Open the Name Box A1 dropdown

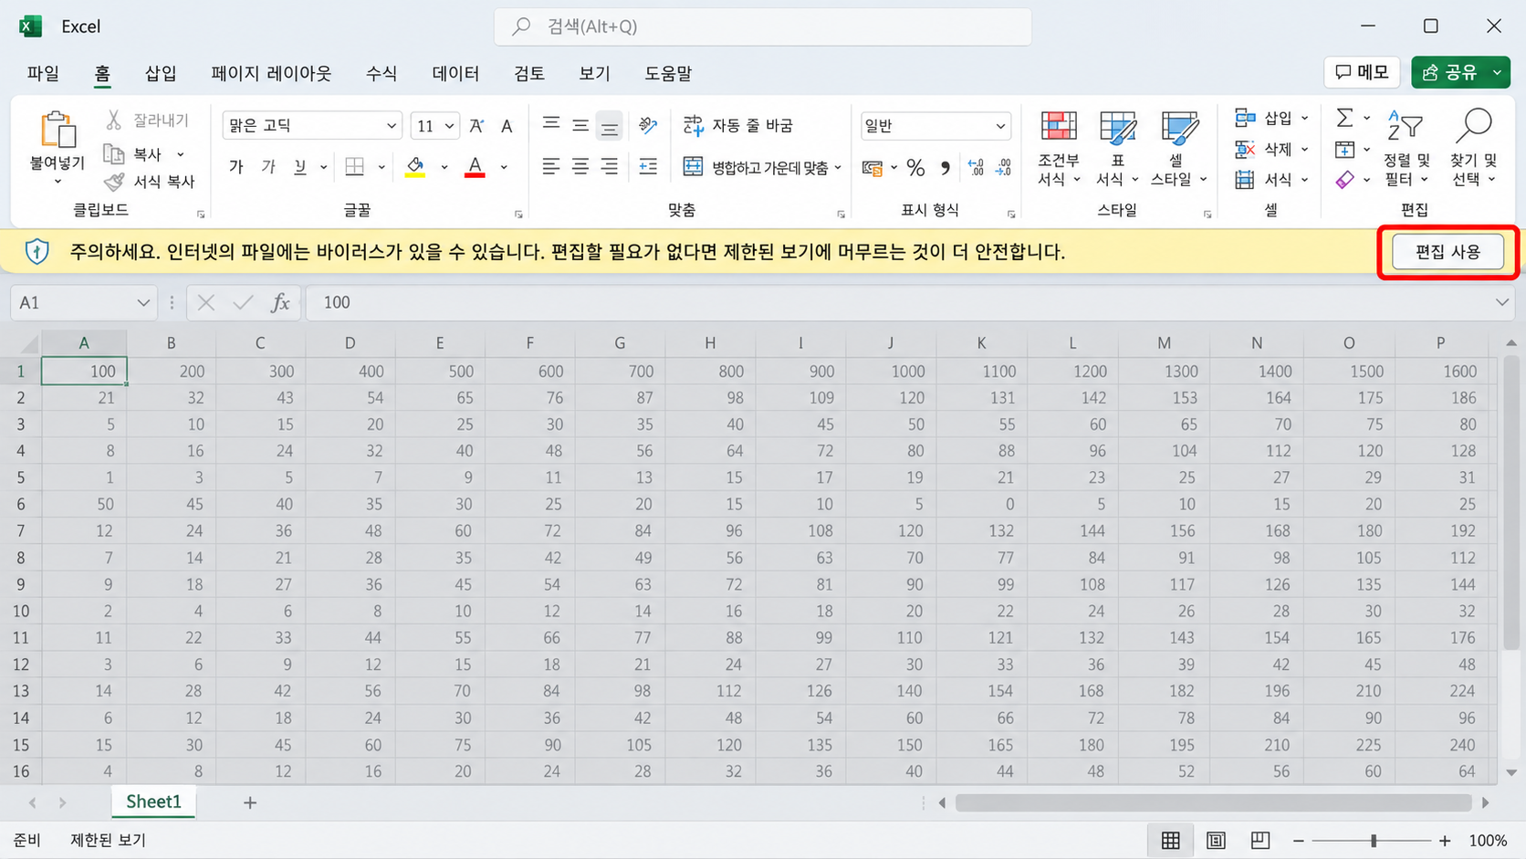143,302
